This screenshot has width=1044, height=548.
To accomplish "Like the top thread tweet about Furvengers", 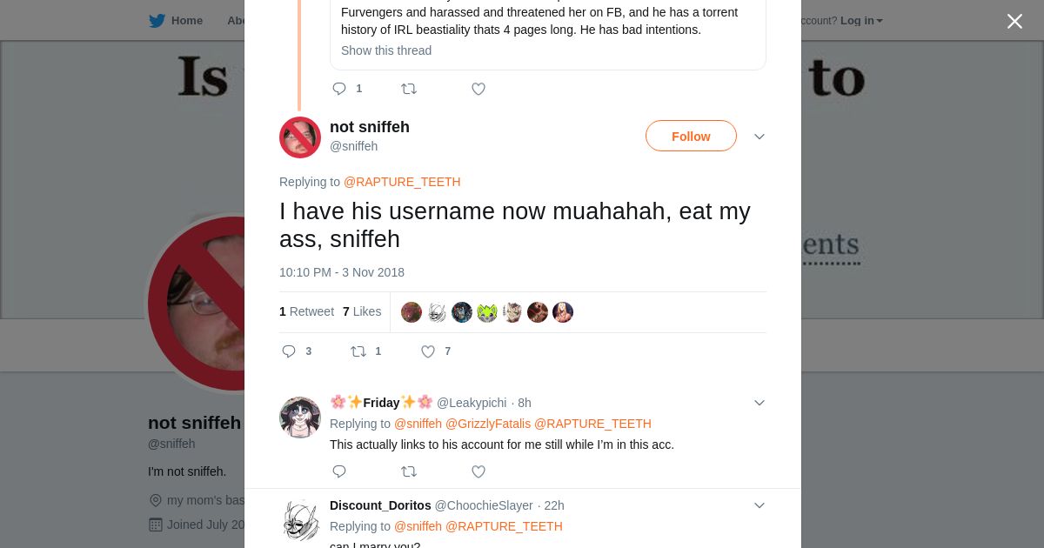I will tap(478, 89).
